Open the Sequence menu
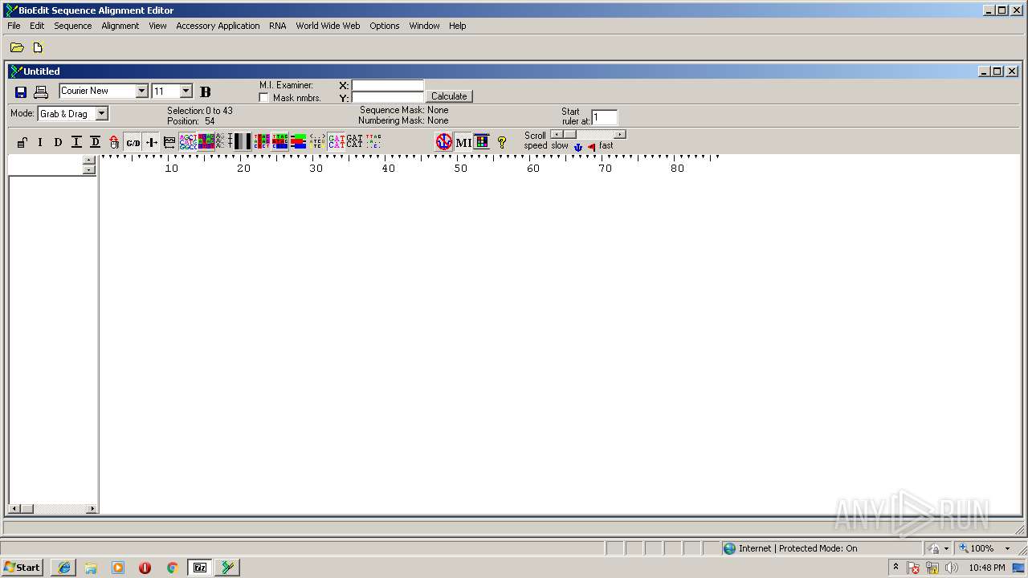 pyautogui.click(x=73, y=26)
